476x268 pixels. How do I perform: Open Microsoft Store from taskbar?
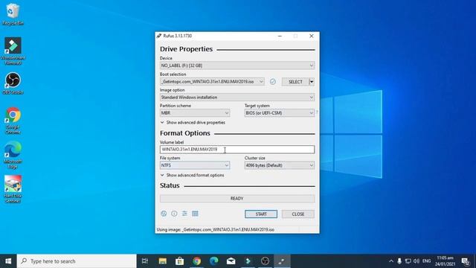tap(179, 261)
